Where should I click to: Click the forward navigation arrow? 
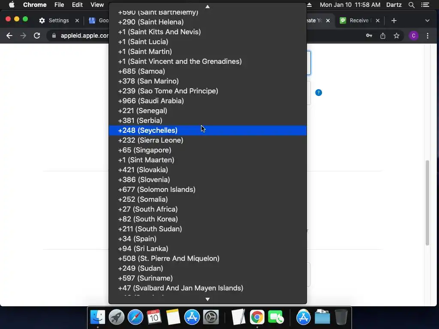pyautogui.click(x=23, y=36)
